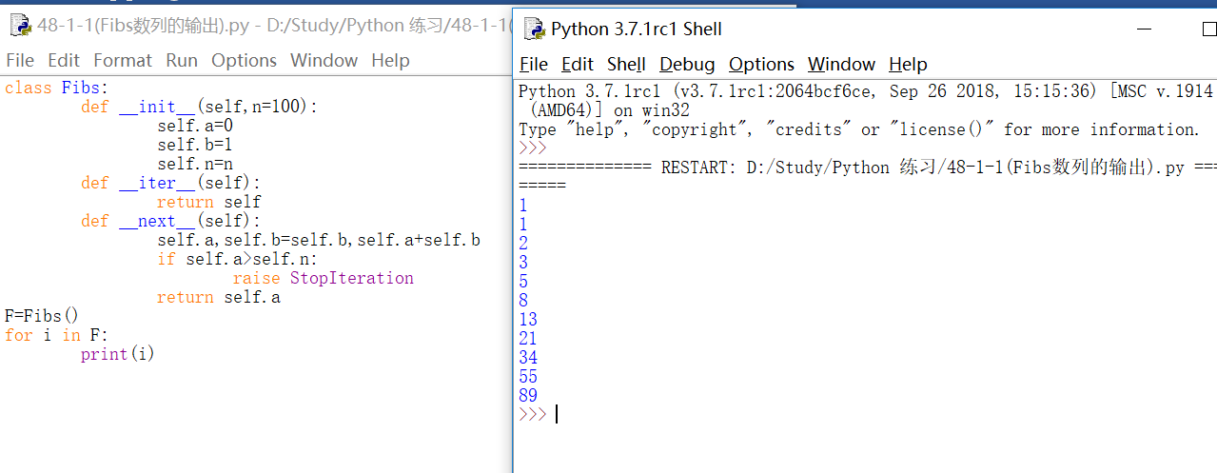Open Edit menu in the editor window
The width and height of the screenshot is (1217, 473).
(64, 60)
